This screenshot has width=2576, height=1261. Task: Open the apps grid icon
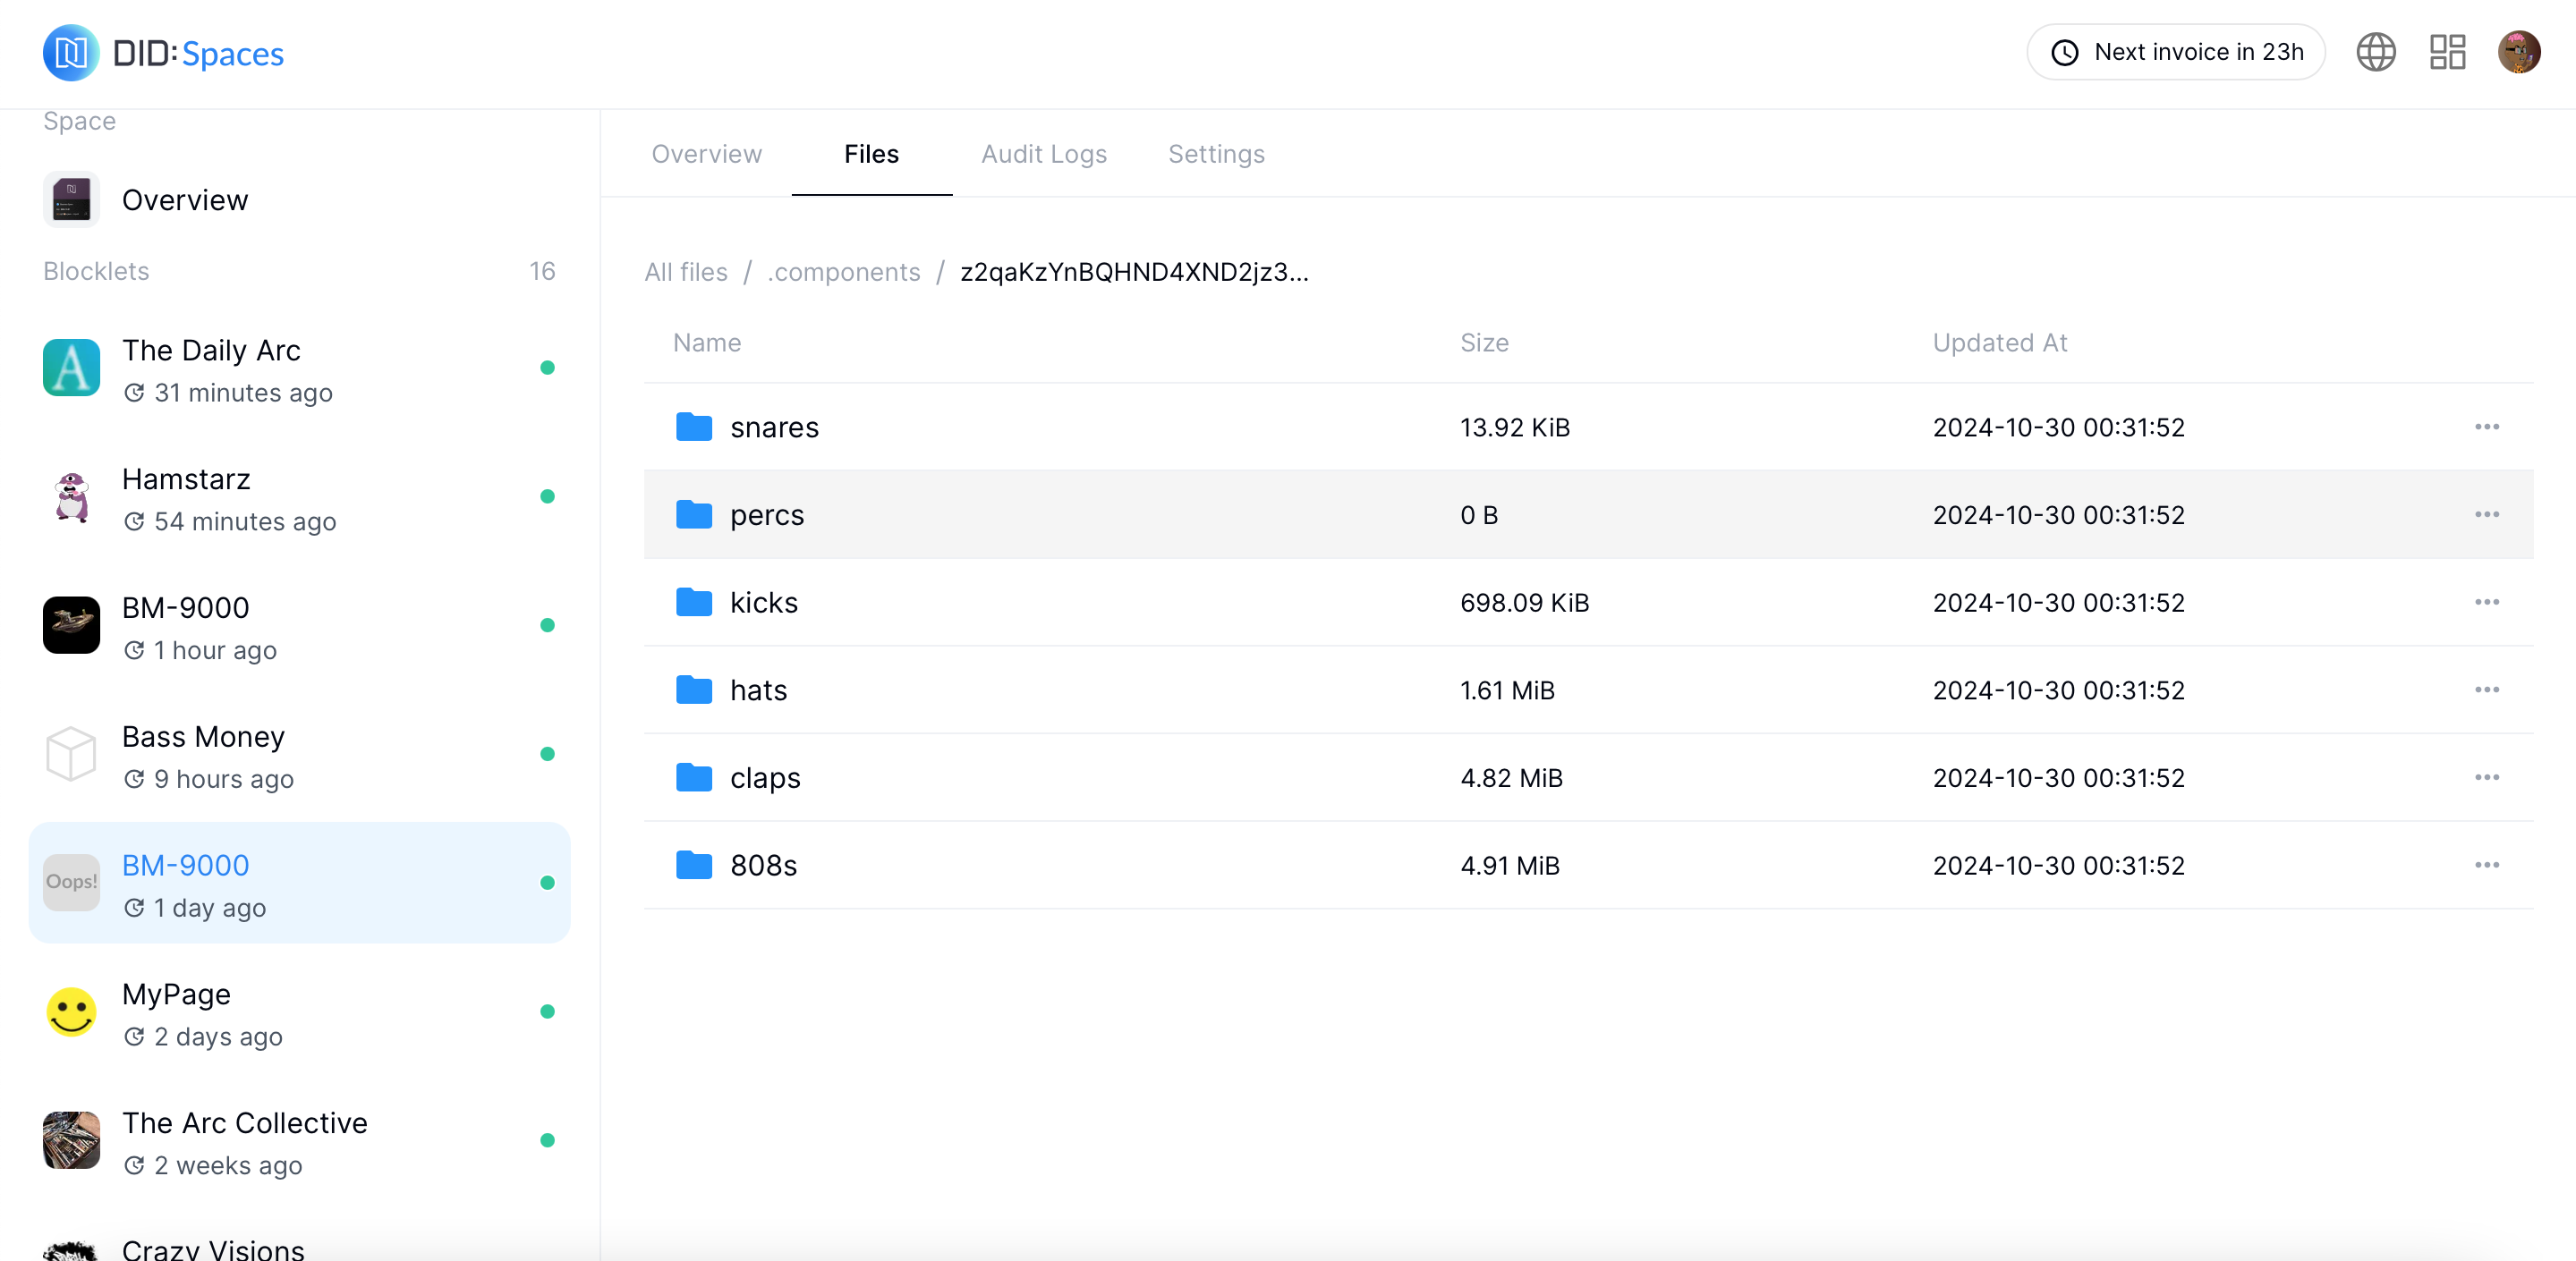(x=2447, y=52)
